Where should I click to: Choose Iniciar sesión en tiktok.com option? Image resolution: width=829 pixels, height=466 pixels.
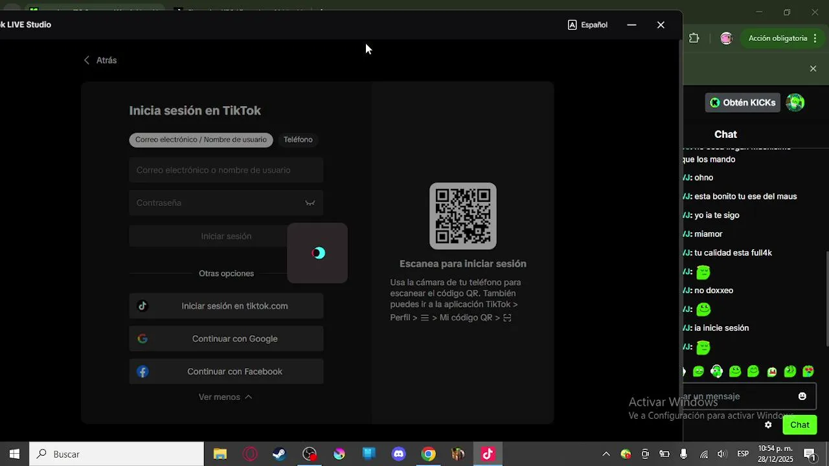pyautogui.click(x=226, y=306)
